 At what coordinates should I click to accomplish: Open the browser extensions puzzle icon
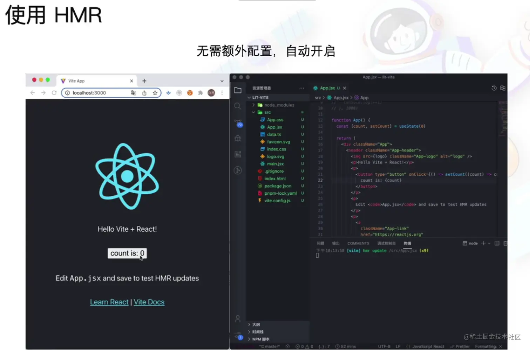201,93
